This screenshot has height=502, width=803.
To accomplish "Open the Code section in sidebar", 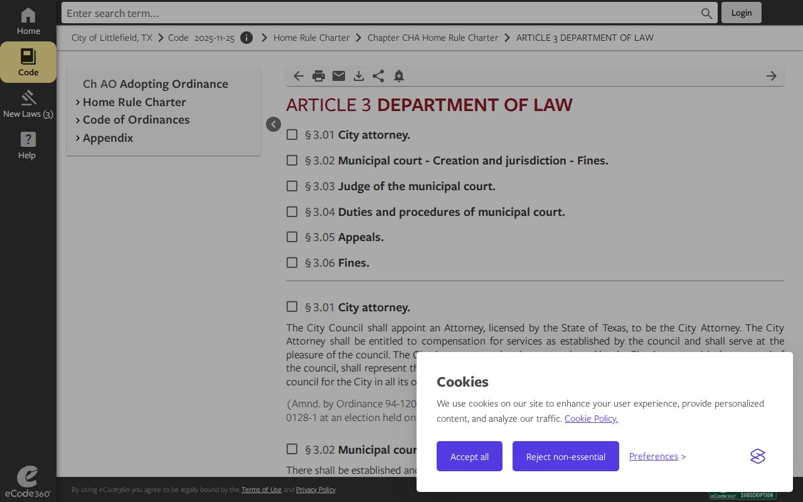I will pos(28,62).
